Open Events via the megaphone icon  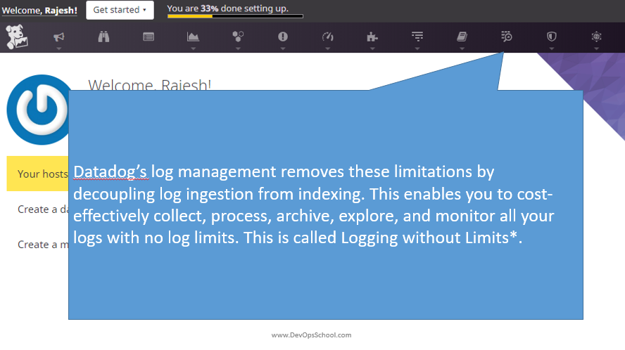coord(58,37)
